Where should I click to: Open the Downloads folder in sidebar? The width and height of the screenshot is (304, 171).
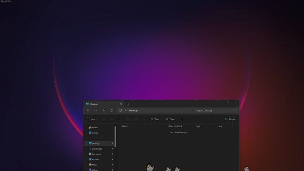click(95, 149)
